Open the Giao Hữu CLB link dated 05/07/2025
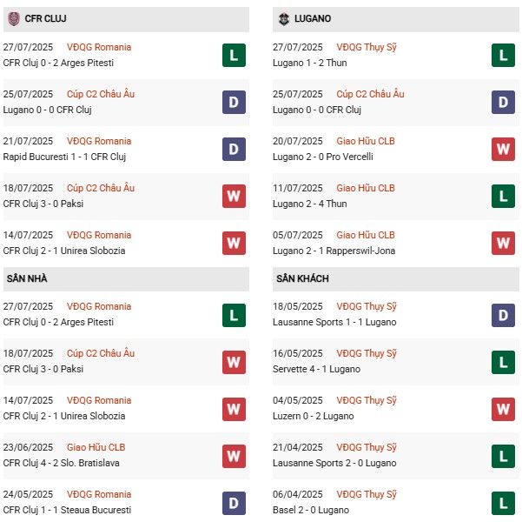The width and height of the screenshot is (522, 522). (x=366, y=235)
